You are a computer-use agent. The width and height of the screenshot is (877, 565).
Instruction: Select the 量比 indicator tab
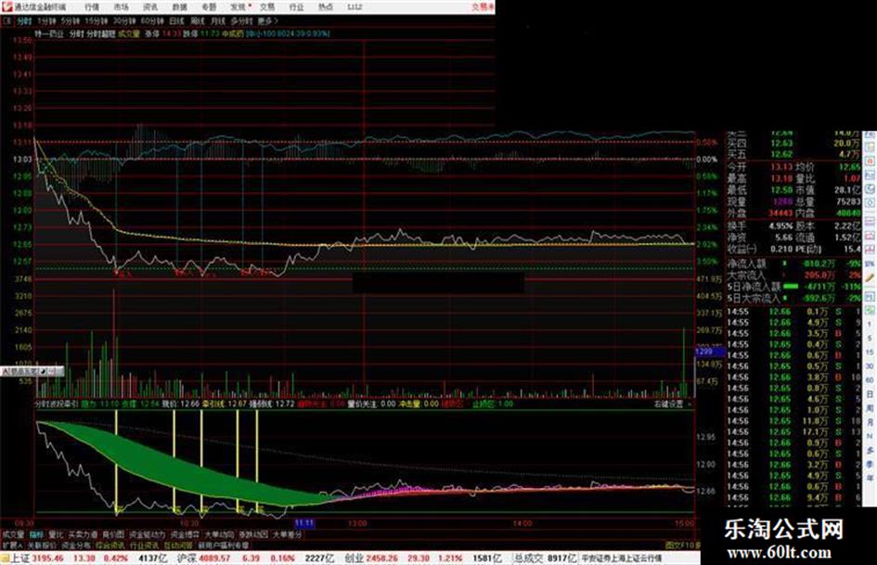pos(56,535)
